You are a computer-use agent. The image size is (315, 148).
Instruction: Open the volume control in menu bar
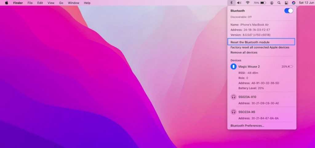click(x=239, y=3)
